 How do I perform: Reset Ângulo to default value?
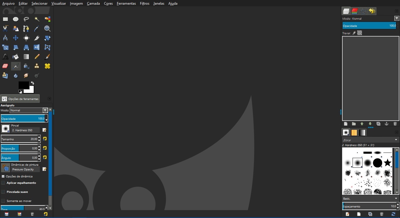pos(45,158)
